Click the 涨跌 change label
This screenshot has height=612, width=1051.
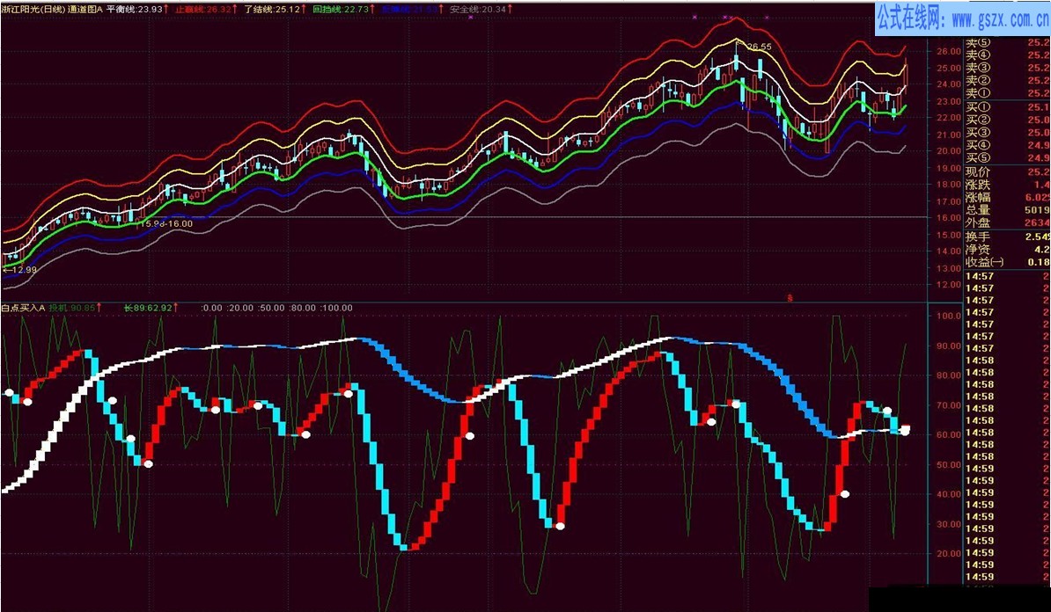coord(977,185)
